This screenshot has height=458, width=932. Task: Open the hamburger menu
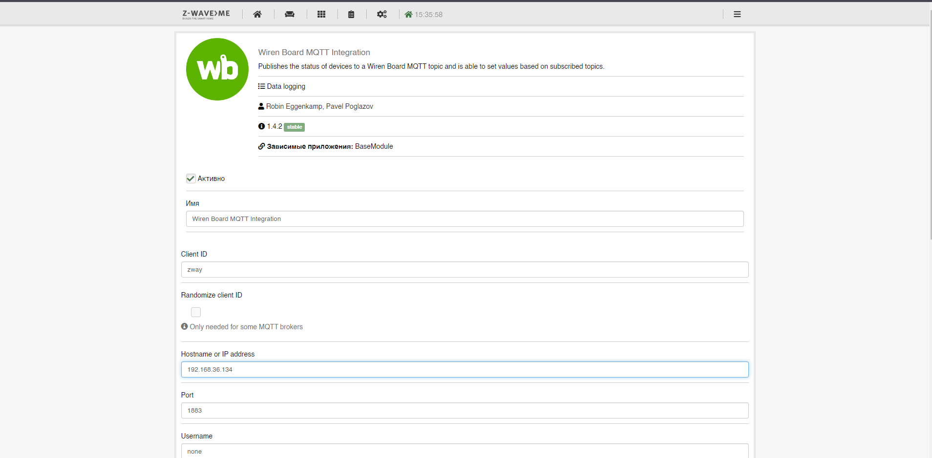click(x=737, y=14)
